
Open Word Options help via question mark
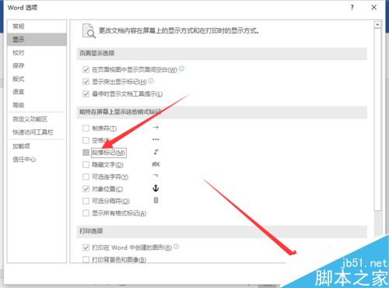point(352,8)
